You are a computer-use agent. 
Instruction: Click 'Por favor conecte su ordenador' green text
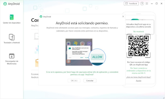click(x=138, y=71)
